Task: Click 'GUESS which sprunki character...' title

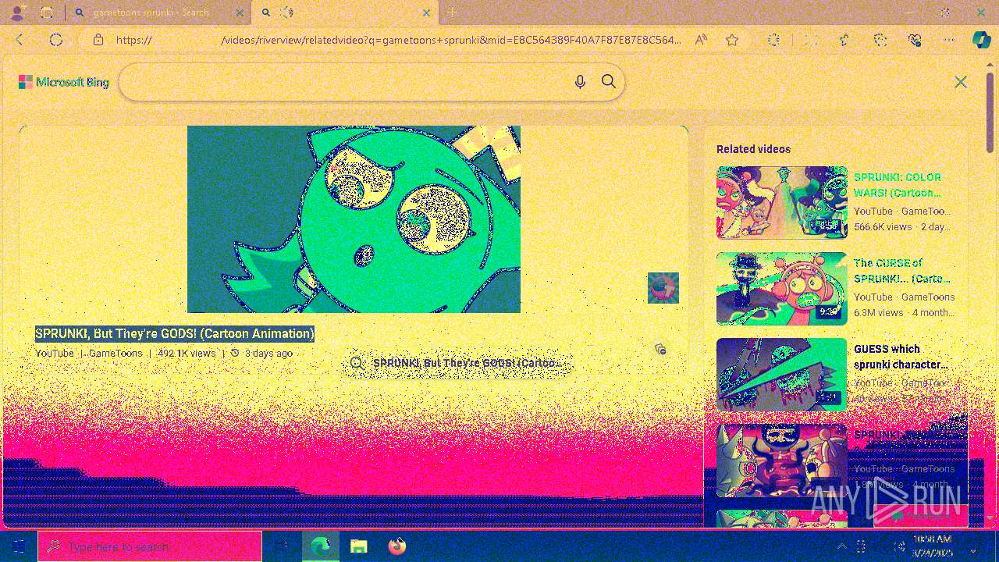Action: [x=901, y=357]
